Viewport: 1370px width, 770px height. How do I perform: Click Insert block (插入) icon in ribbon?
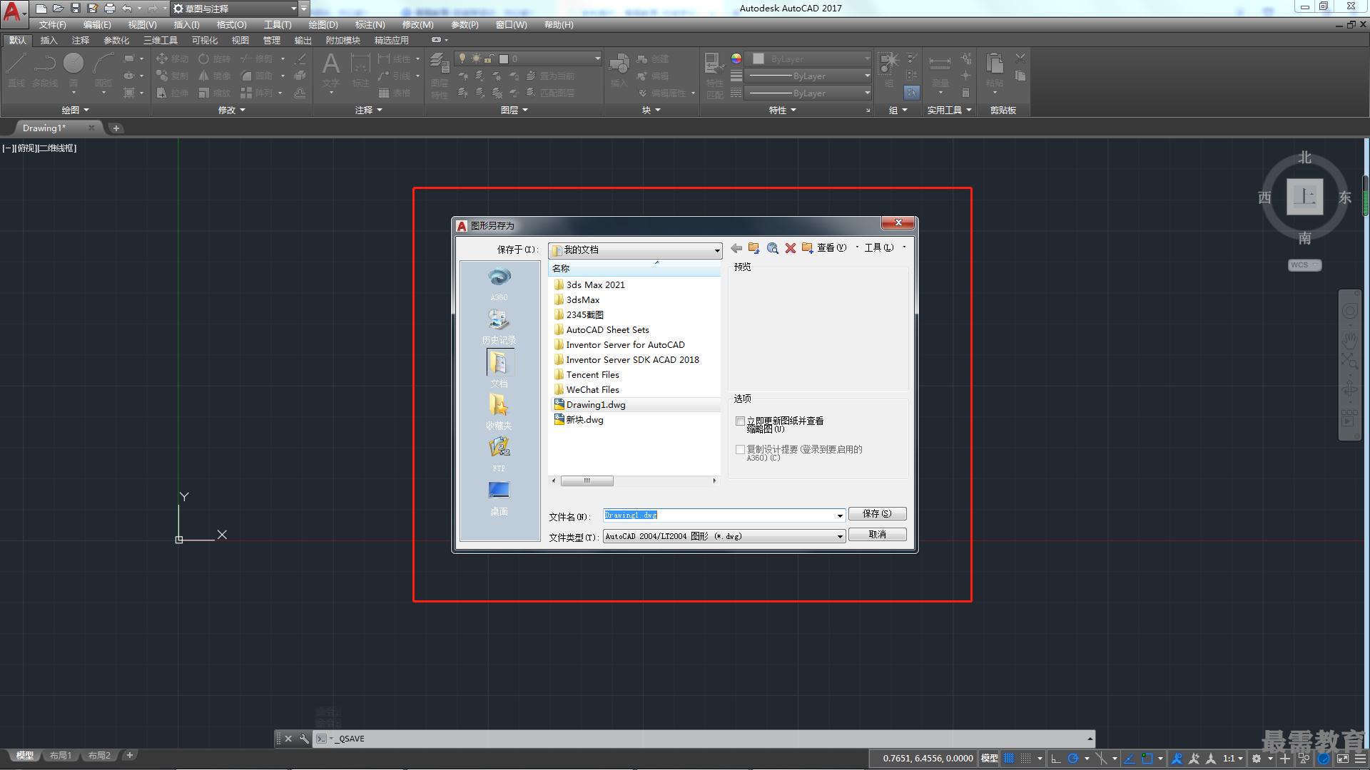coord(619,71)
